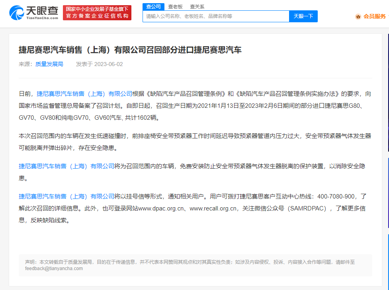
Task: Open 会员服务 member services
Action: pos(374,17)
